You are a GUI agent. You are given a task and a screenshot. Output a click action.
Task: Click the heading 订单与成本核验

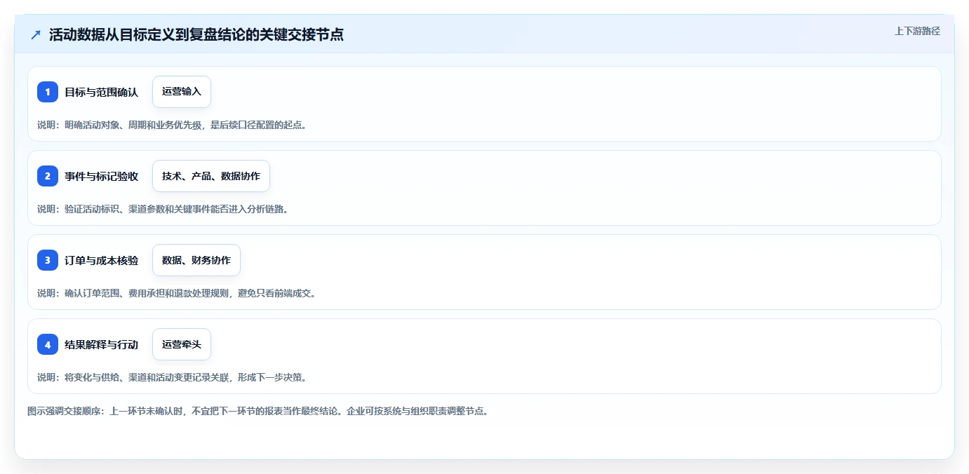point(101,260)
